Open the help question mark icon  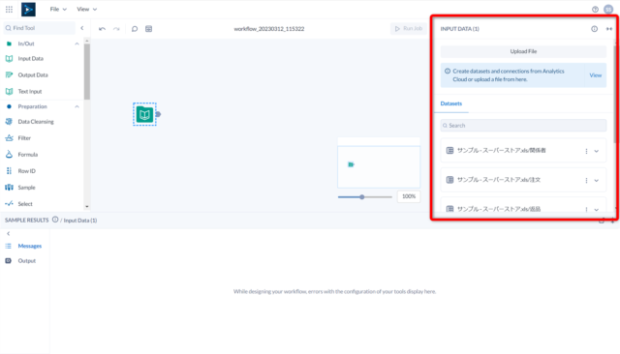tap(595, 10)
